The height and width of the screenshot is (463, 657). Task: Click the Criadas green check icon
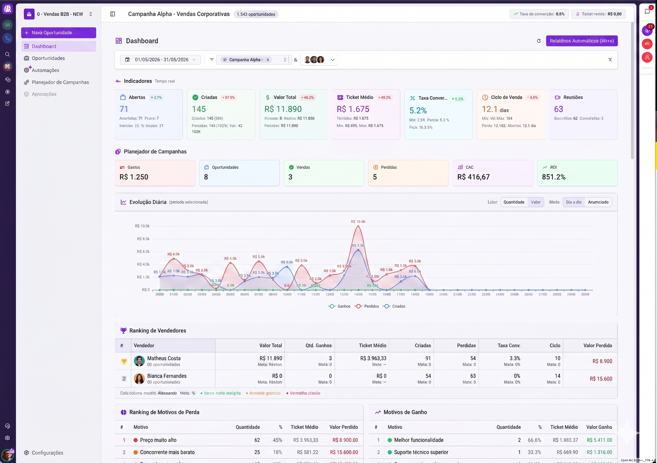click(195, 97)
